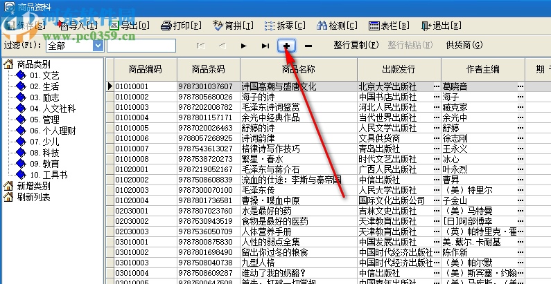Click the Import 导入[I] toolbar button
The height and width of the screenshot is (284, 551).
[78, 26]
